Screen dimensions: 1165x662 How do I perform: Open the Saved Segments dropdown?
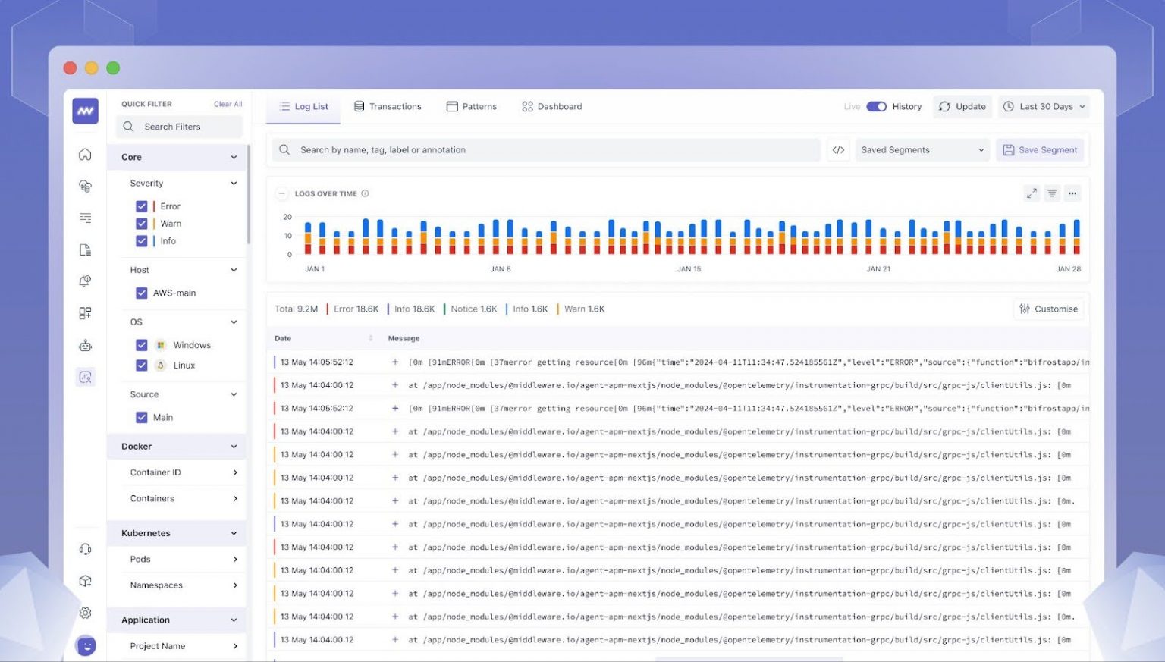coord(921,149)
